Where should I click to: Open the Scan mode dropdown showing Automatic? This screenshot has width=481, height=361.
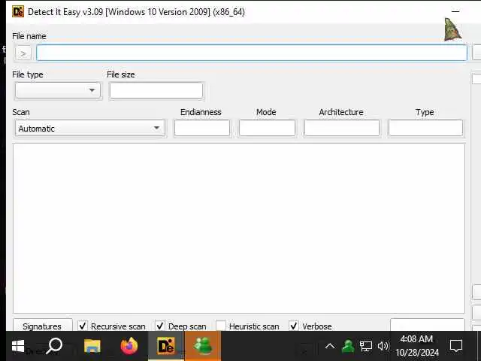[90, 128]
